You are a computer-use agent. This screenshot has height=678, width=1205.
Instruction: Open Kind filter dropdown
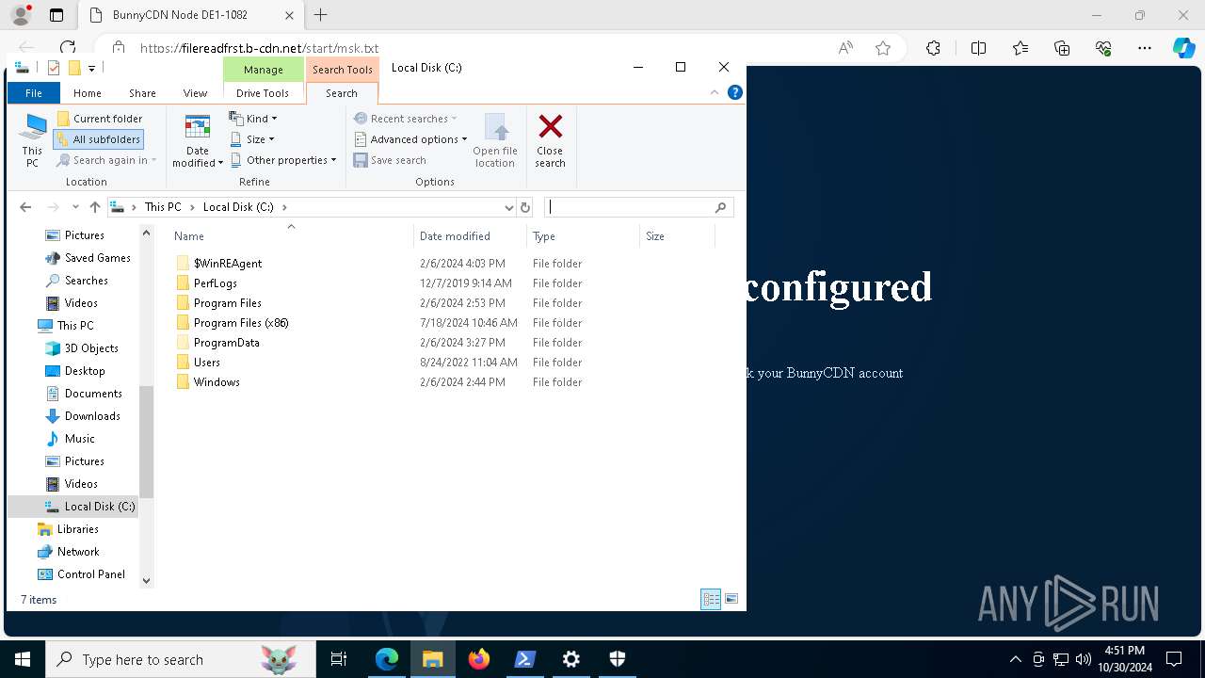253,119
